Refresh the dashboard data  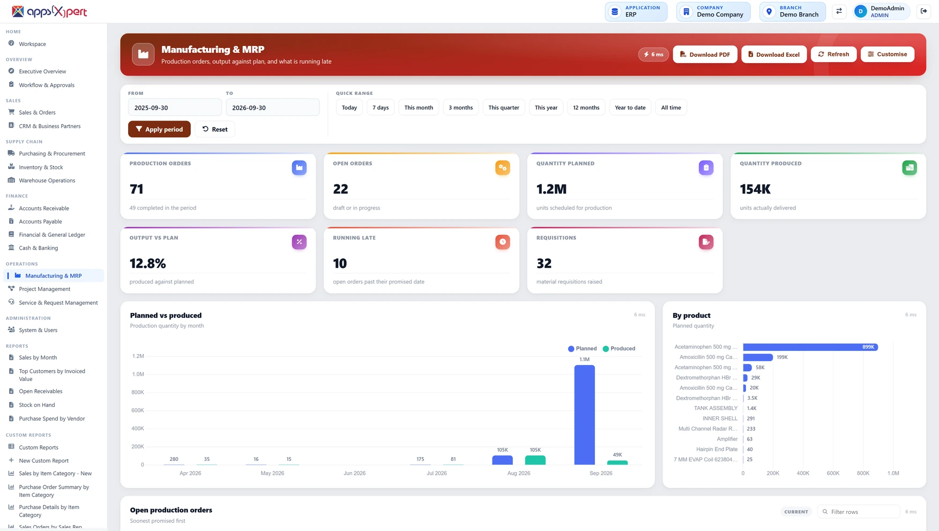pos(833,54)
